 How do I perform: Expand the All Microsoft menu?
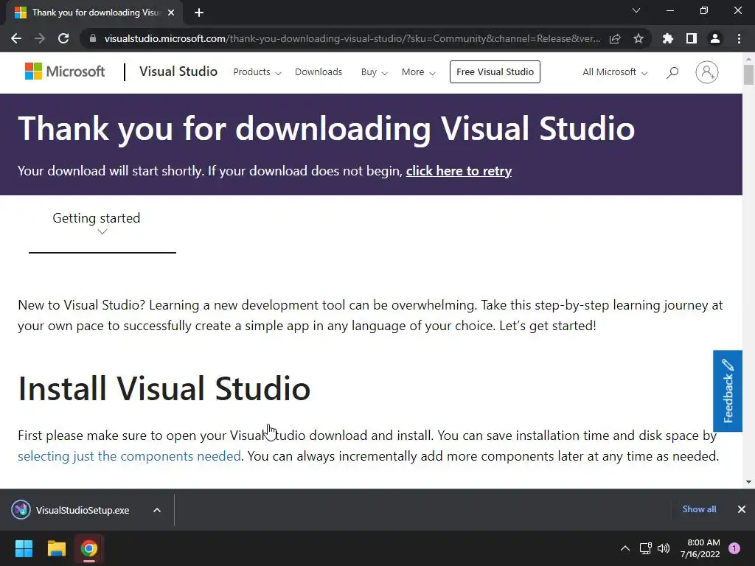click(x=615, y=72)
